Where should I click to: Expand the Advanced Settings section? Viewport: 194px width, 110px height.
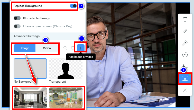pyautogui.click(x=26, y=36)
